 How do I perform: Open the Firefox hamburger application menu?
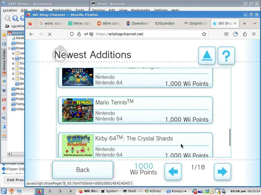pos(254,34)
